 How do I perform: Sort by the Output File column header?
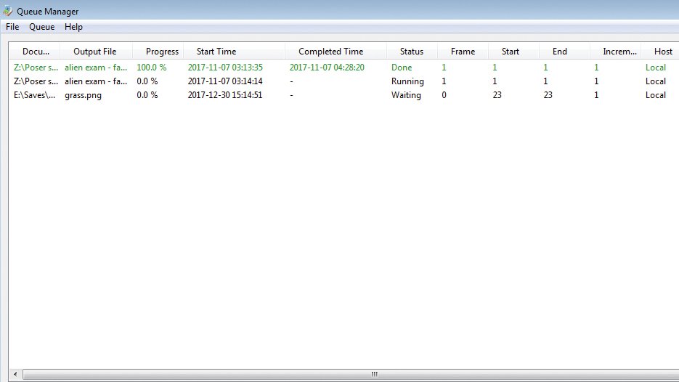click(x=96, y=52)
